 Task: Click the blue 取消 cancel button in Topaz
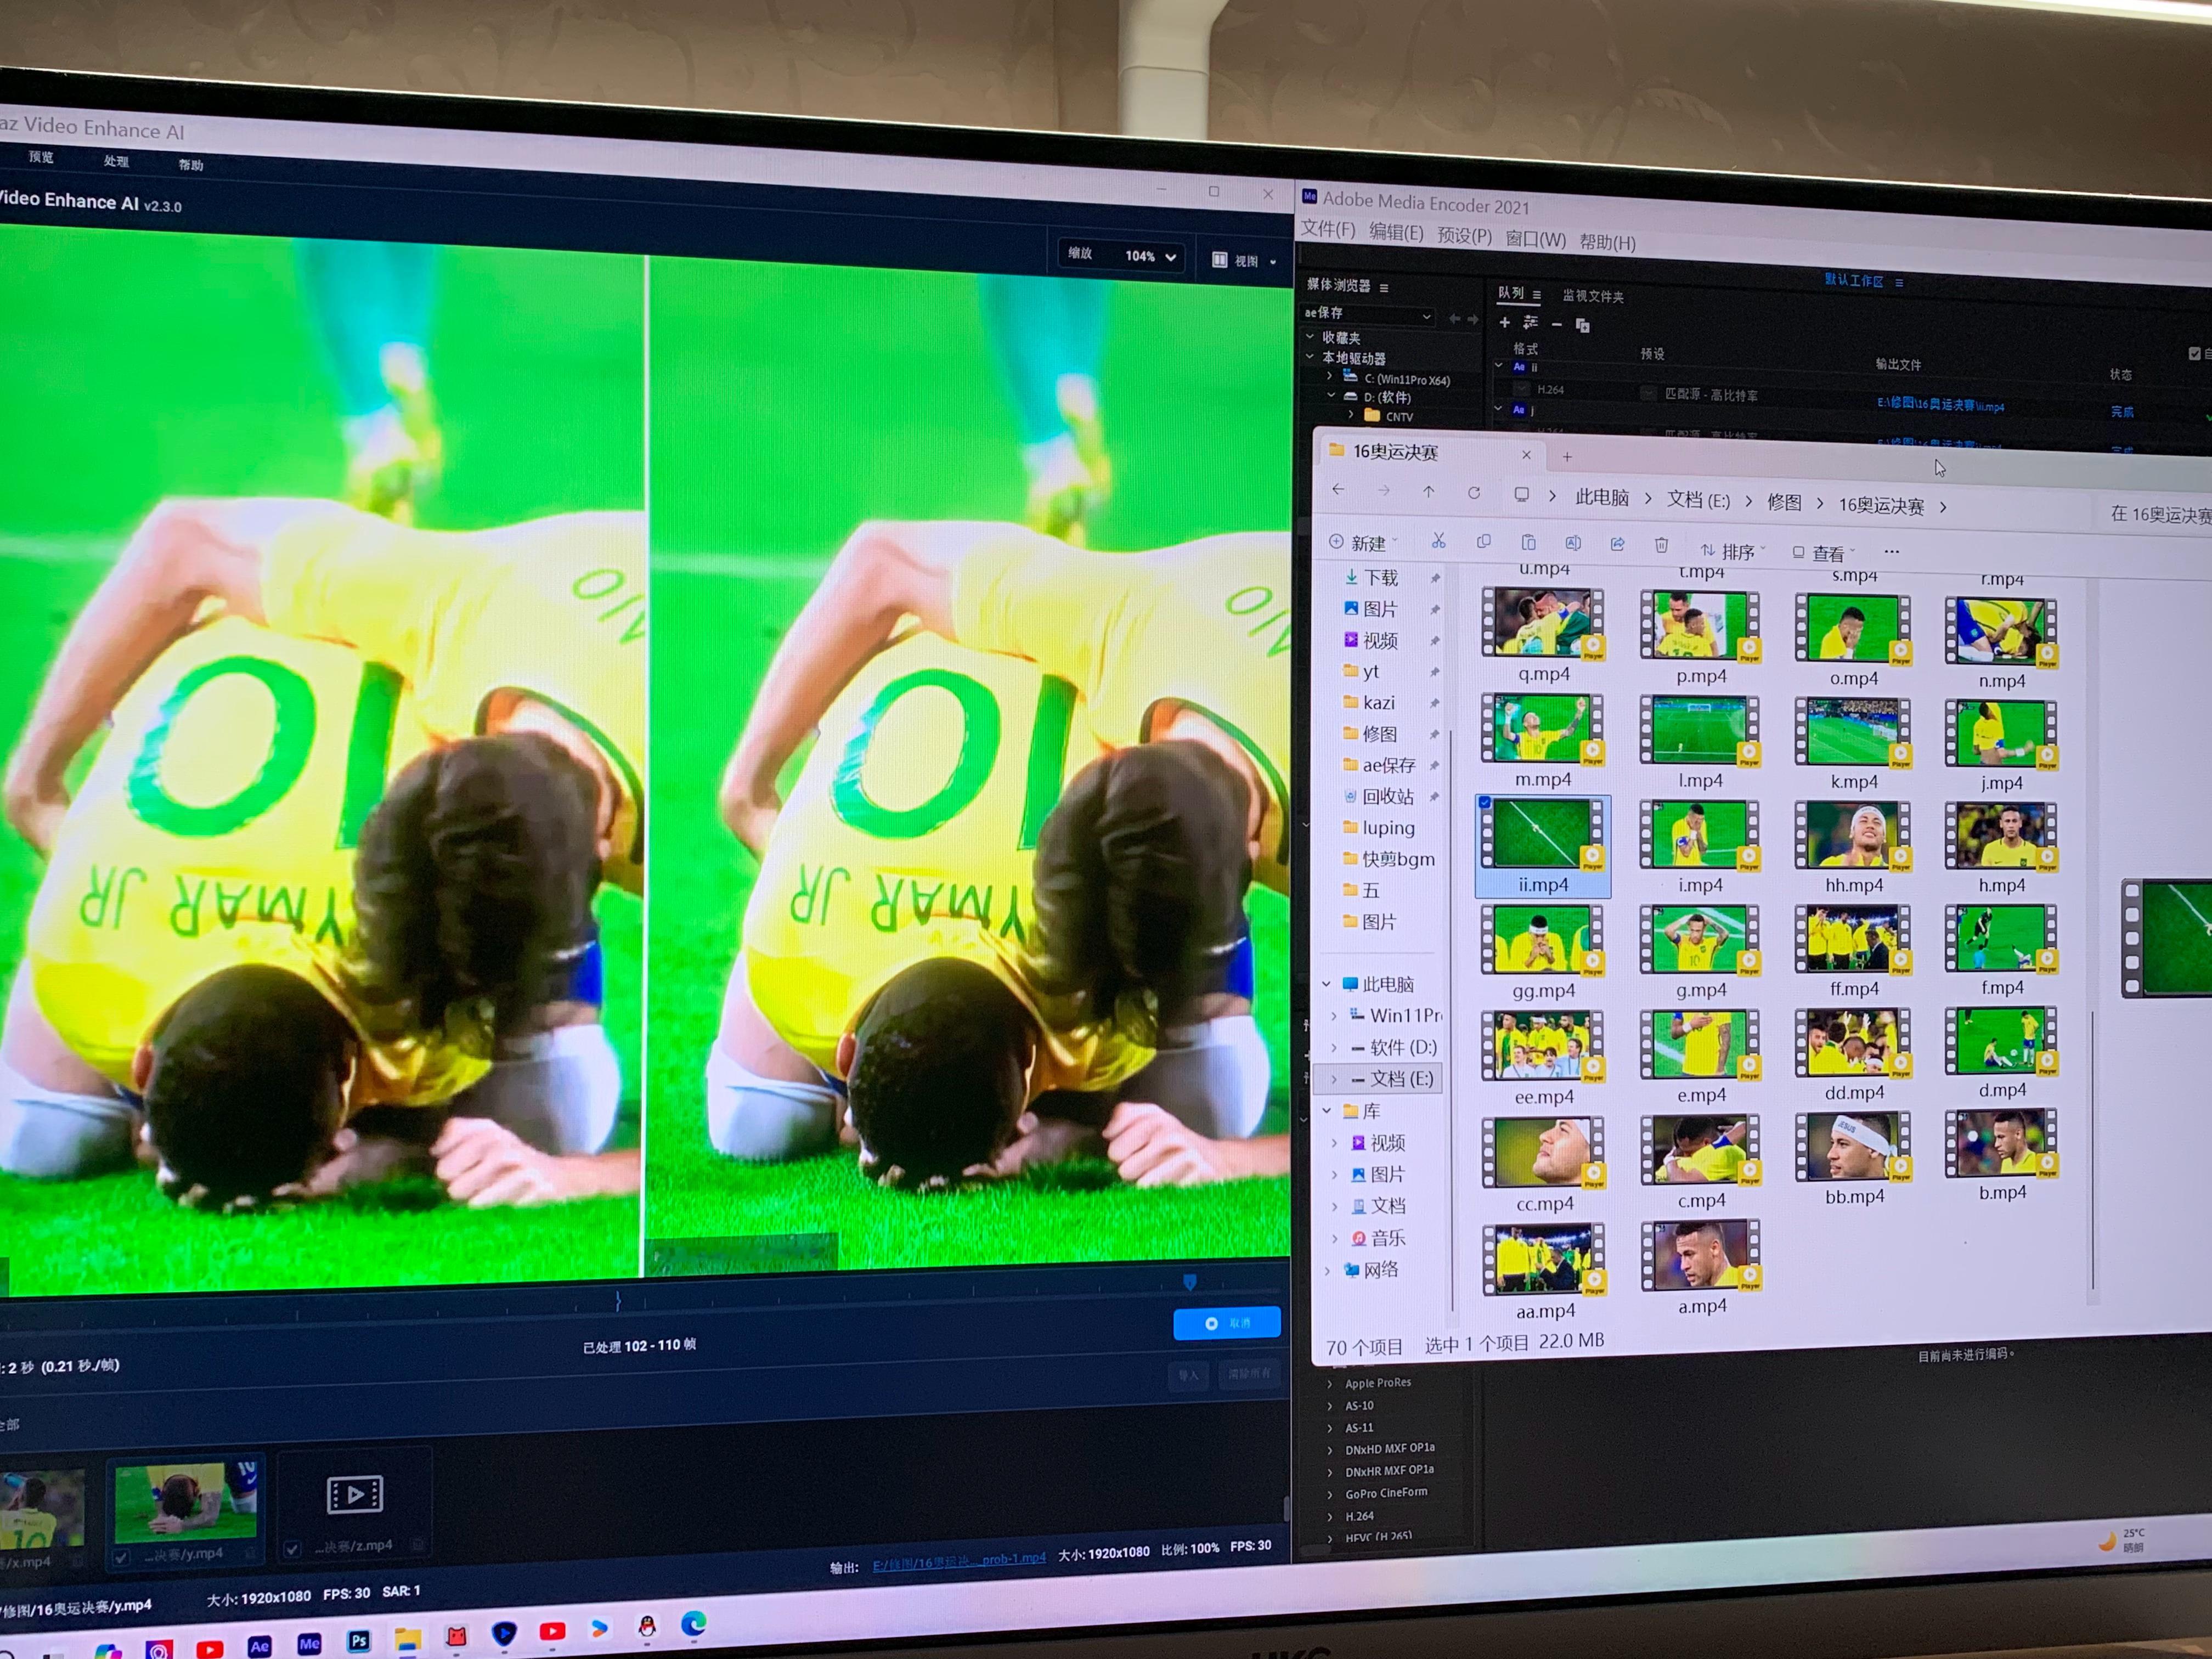1227,1322
